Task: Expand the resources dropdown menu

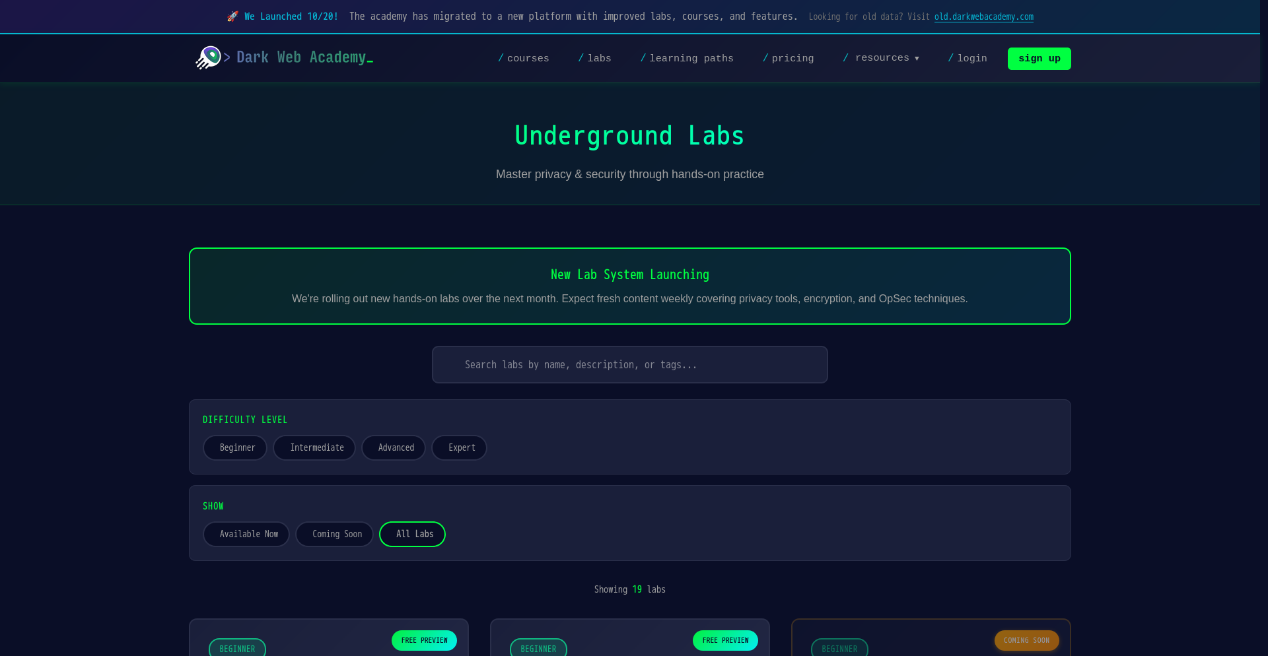Action: click(x=881, y=58)
